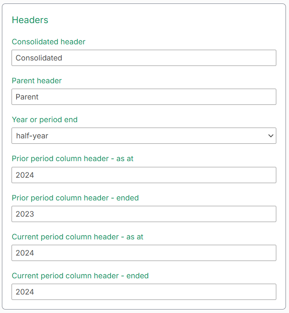
Task: Open the Year or period end dropdown
Action: click(144, 136)
